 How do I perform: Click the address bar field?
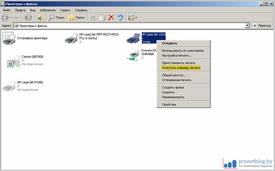click(x=132, y=26)
